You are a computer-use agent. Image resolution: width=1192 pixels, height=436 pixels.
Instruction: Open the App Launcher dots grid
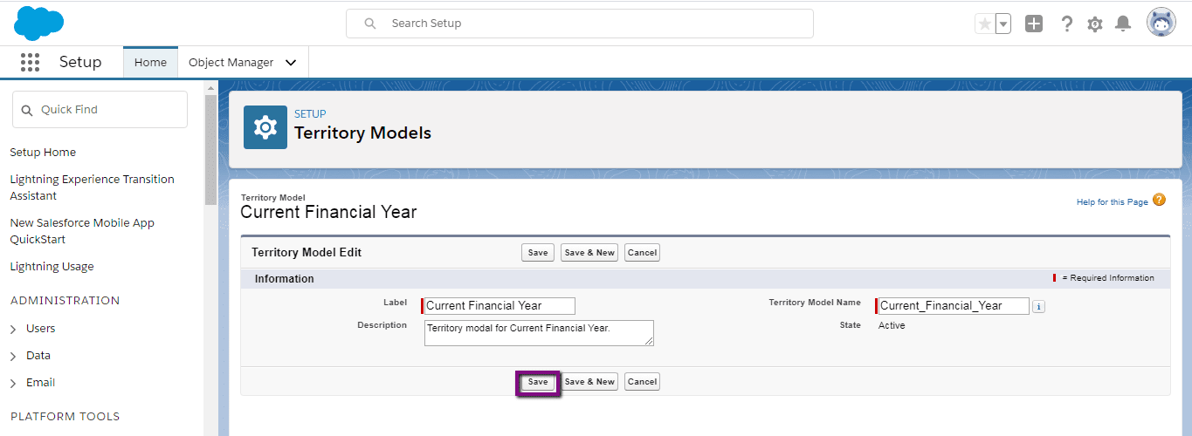coord(31,62)
